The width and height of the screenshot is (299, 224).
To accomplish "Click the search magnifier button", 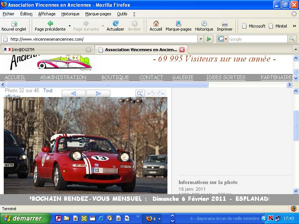I will (292, 39).
